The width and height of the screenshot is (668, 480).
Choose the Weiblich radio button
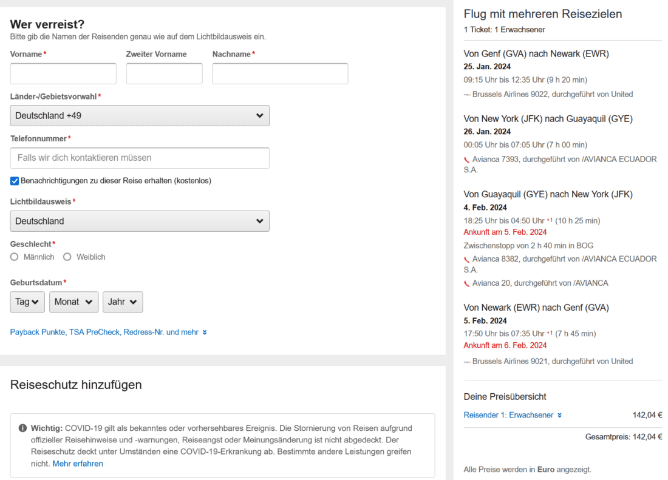pyautogui.click(x=67, y=257)
